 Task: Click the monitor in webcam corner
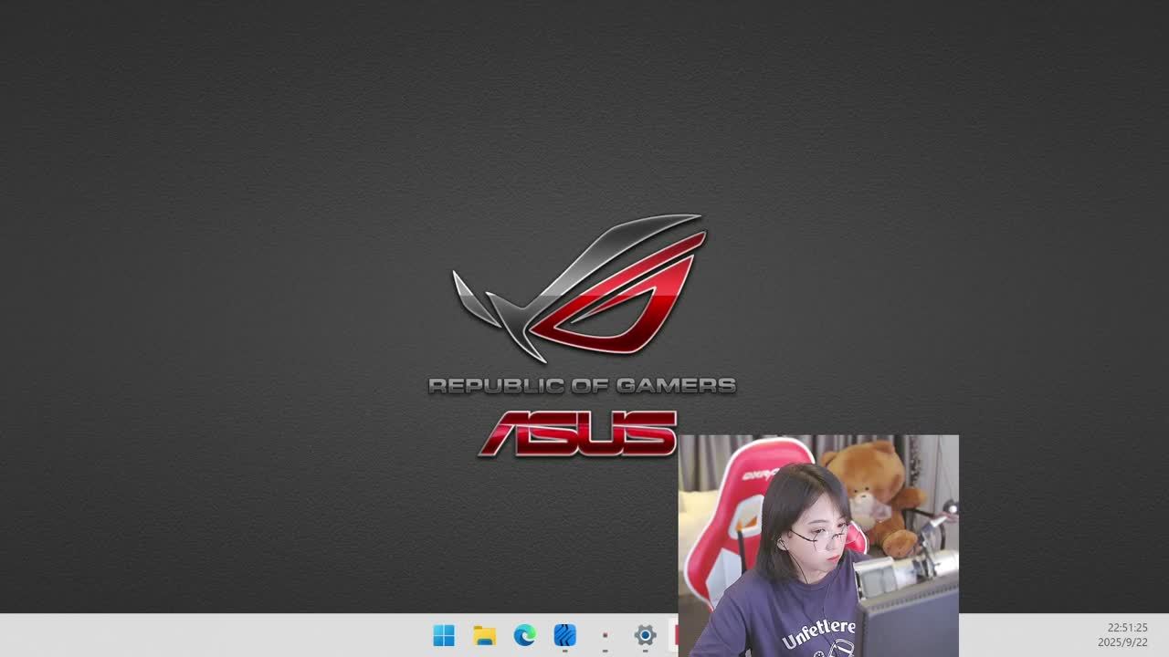909,620
